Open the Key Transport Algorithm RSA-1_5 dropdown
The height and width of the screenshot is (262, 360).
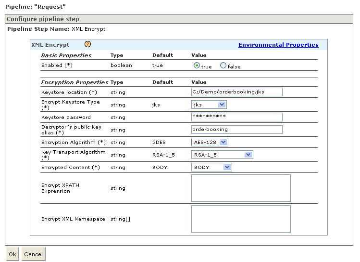point(222,155)
